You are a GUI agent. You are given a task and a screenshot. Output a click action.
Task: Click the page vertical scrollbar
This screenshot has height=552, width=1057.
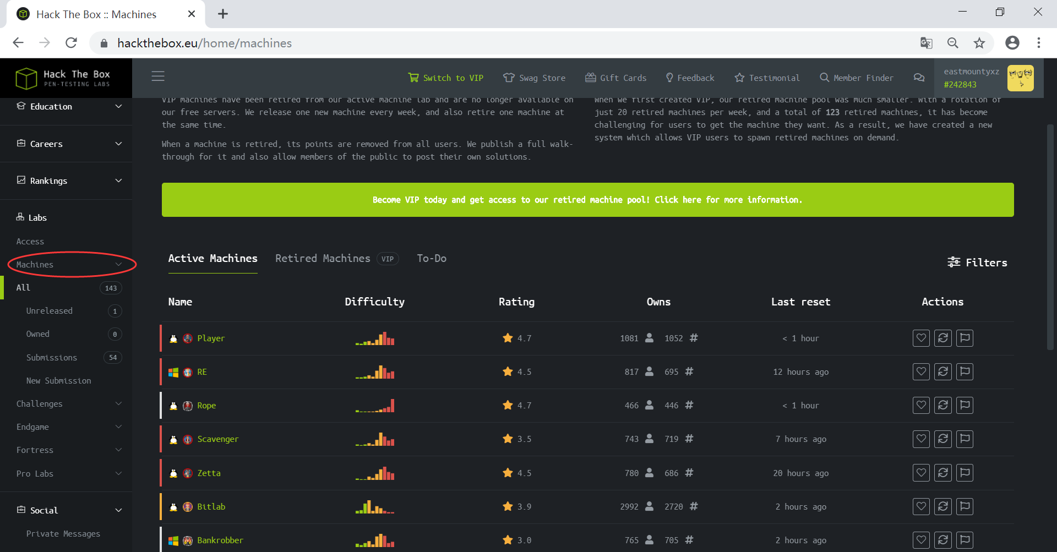(x=1050, y=237)
